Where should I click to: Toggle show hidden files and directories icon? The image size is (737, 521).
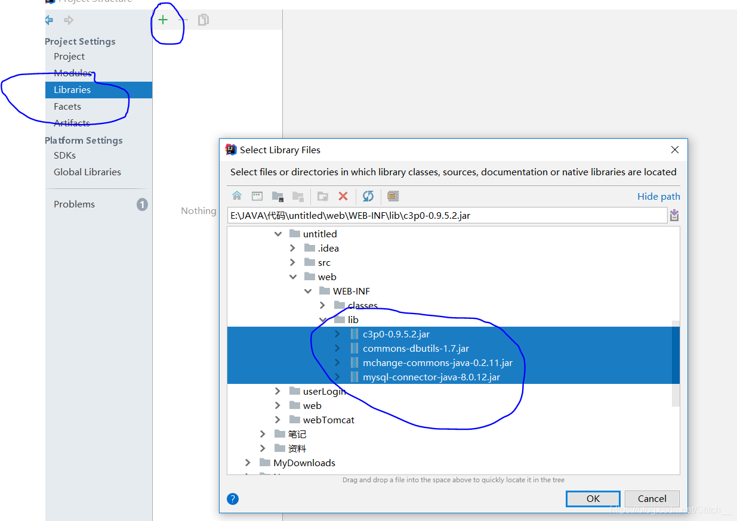point(393,196)
